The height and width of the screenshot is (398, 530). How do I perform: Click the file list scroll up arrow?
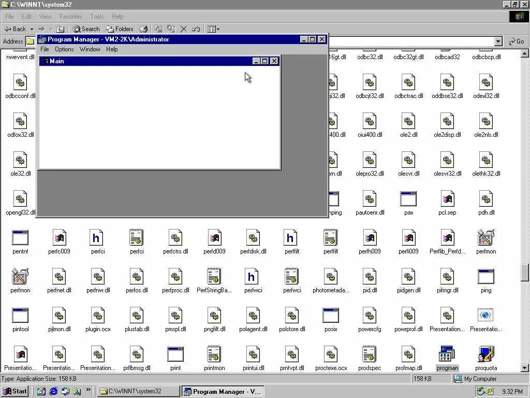pyautogui.click(x=524, y=53)
